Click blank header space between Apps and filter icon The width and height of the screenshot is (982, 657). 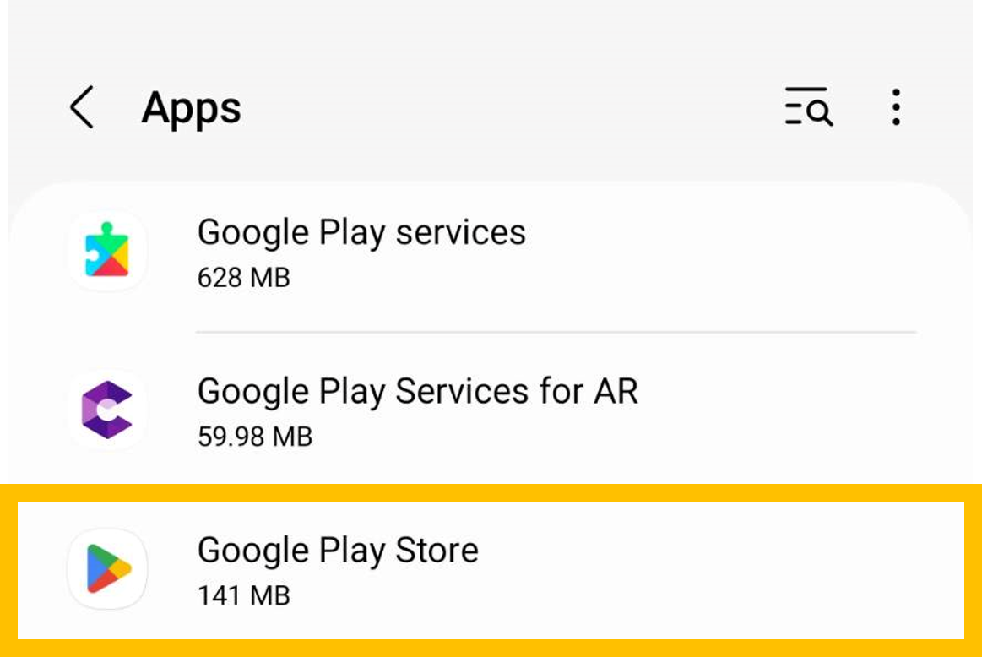(507, 108)
